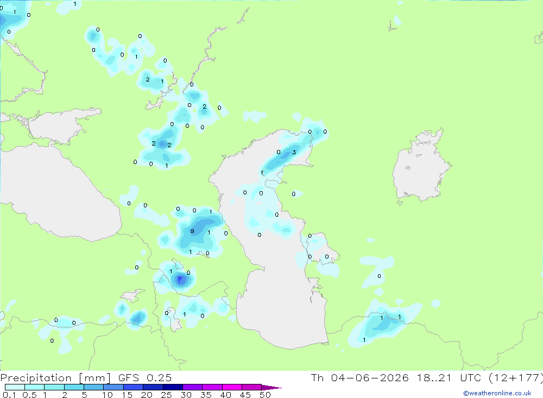Image resolution: width=543 pixels, height=398 pixels.
Task: Click the '35' label under the legend
Action: [206, 395]
